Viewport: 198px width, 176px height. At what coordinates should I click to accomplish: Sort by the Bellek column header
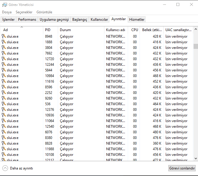click(x=152, y=30)
